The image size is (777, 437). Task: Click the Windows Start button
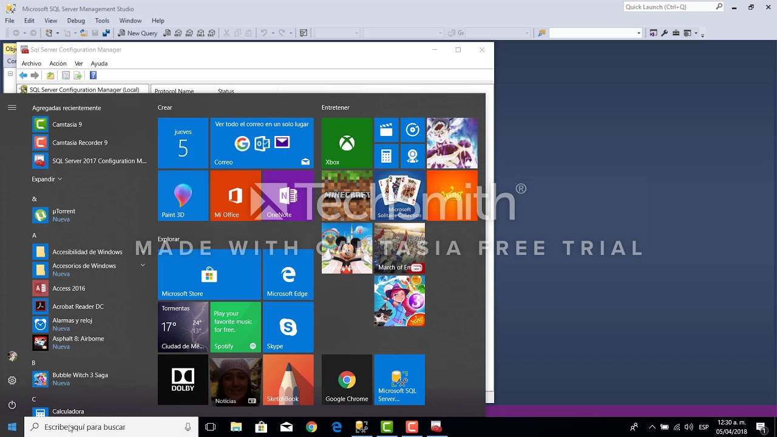(x=12, y=427)
